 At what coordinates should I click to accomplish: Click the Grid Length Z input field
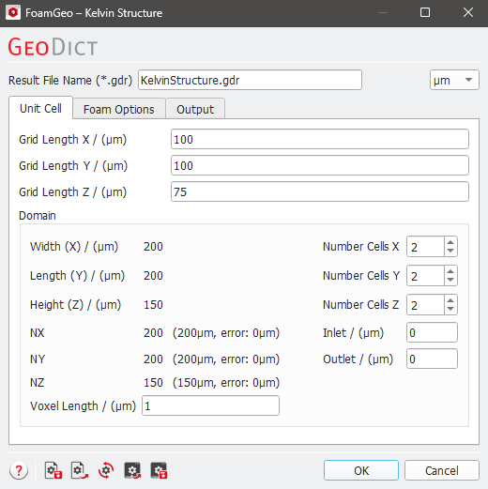tap(320, 191)
